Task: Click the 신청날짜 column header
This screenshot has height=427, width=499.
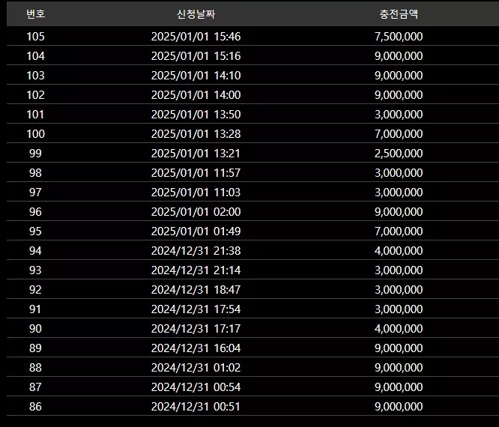Action: [196, 14]
